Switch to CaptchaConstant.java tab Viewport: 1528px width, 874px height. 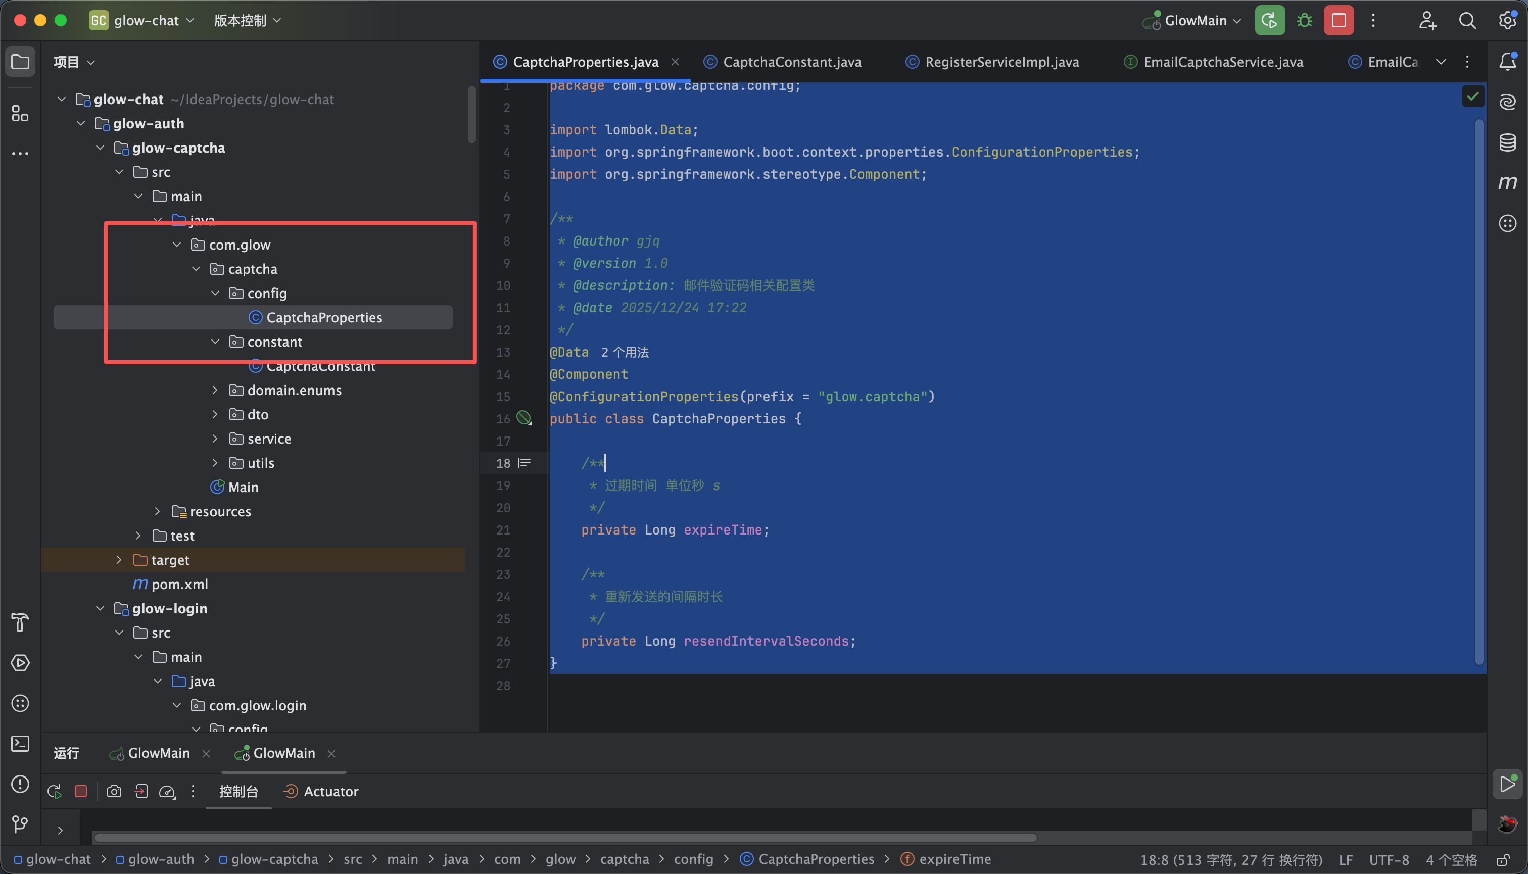point(791,62)
